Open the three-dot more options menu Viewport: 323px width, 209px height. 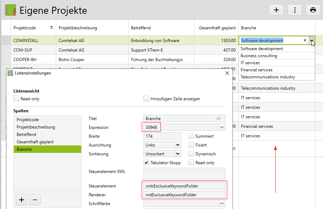(295, 10)
